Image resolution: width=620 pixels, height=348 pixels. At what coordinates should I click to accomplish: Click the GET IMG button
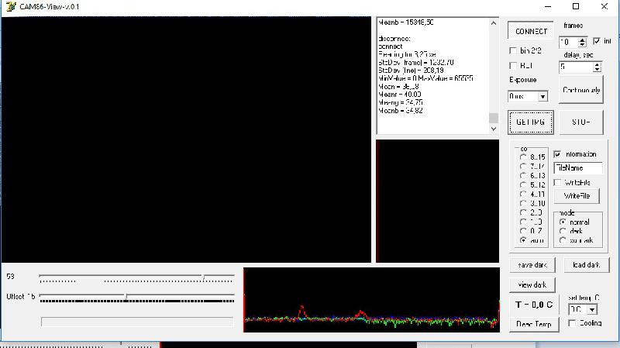(530, 122)
